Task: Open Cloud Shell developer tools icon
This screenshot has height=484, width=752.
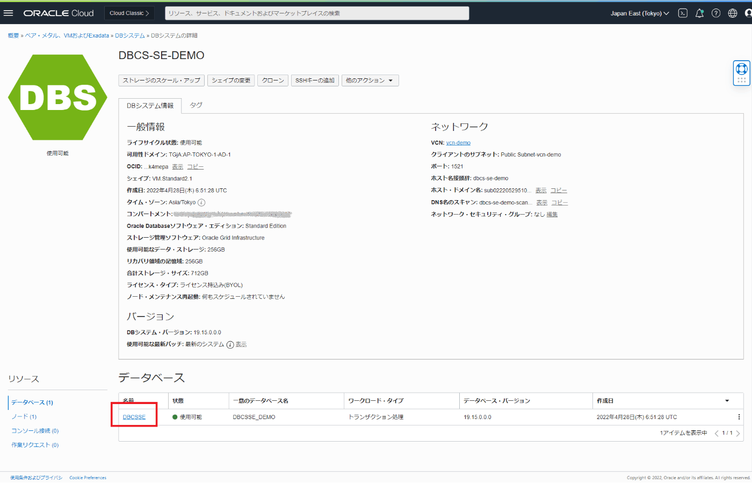Action: tap(683, 13)
